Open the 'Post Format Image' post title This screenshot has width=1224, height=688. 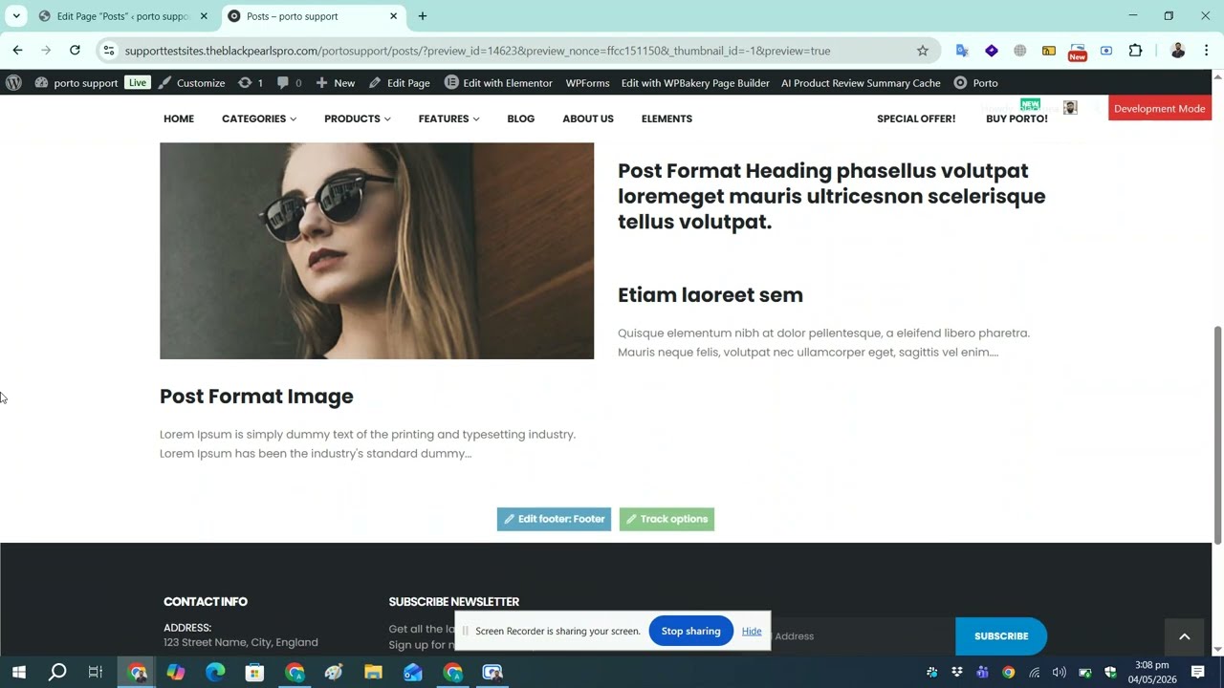tap(256, 396)
